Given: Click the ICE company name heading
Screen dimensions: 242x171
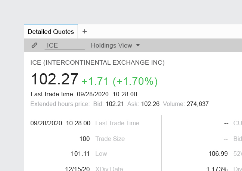Looking at the screenshot, I should click(x=97, y=62).
